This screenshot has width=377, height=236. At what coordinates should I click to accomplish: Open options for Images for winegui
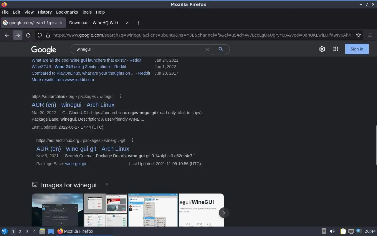(107, 185)
